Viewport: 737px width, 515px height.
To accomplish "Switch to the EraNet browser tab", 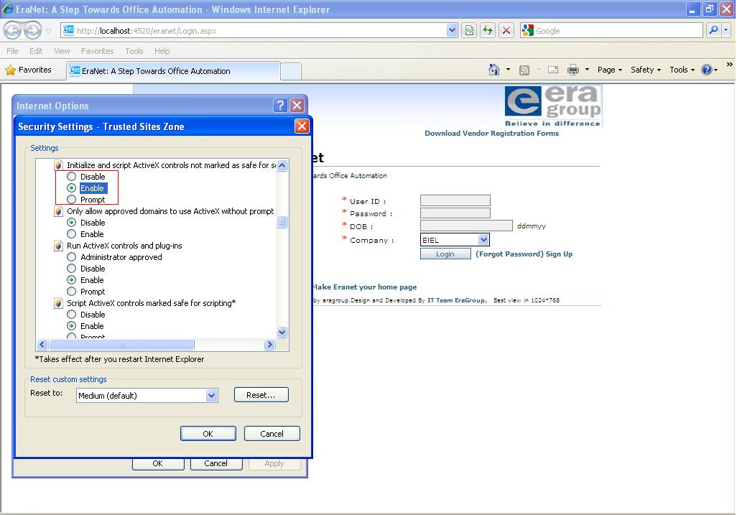I will click(173, 71).
